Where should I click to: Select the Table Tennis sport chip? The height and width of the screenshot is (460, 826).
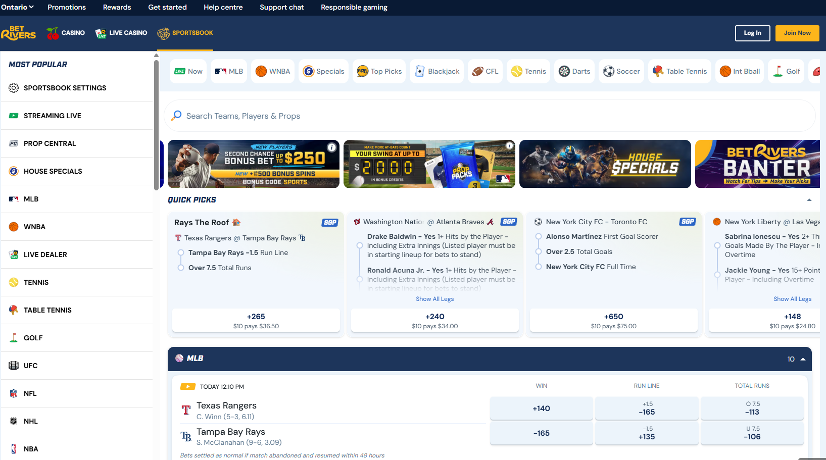coord(679,71)
